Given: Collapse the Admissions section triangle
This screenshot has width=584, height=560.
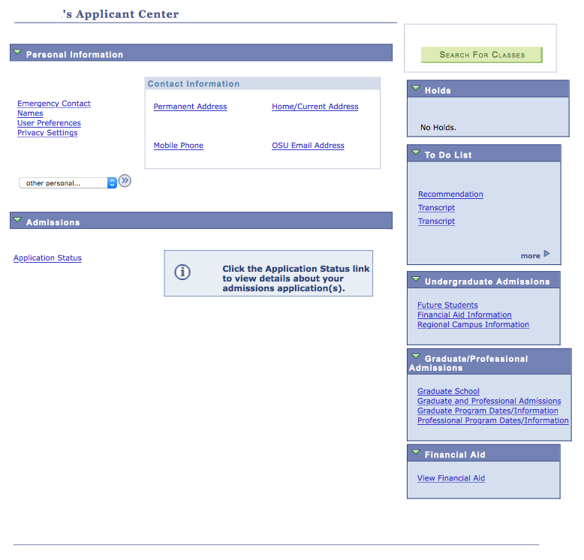Looking at the screenshot, I should (18, 221).
